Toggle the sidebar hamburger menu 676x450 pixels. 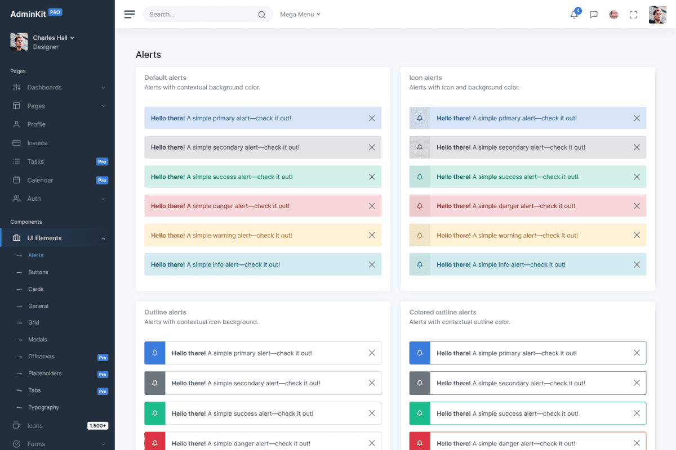click(x=130, y=15)
